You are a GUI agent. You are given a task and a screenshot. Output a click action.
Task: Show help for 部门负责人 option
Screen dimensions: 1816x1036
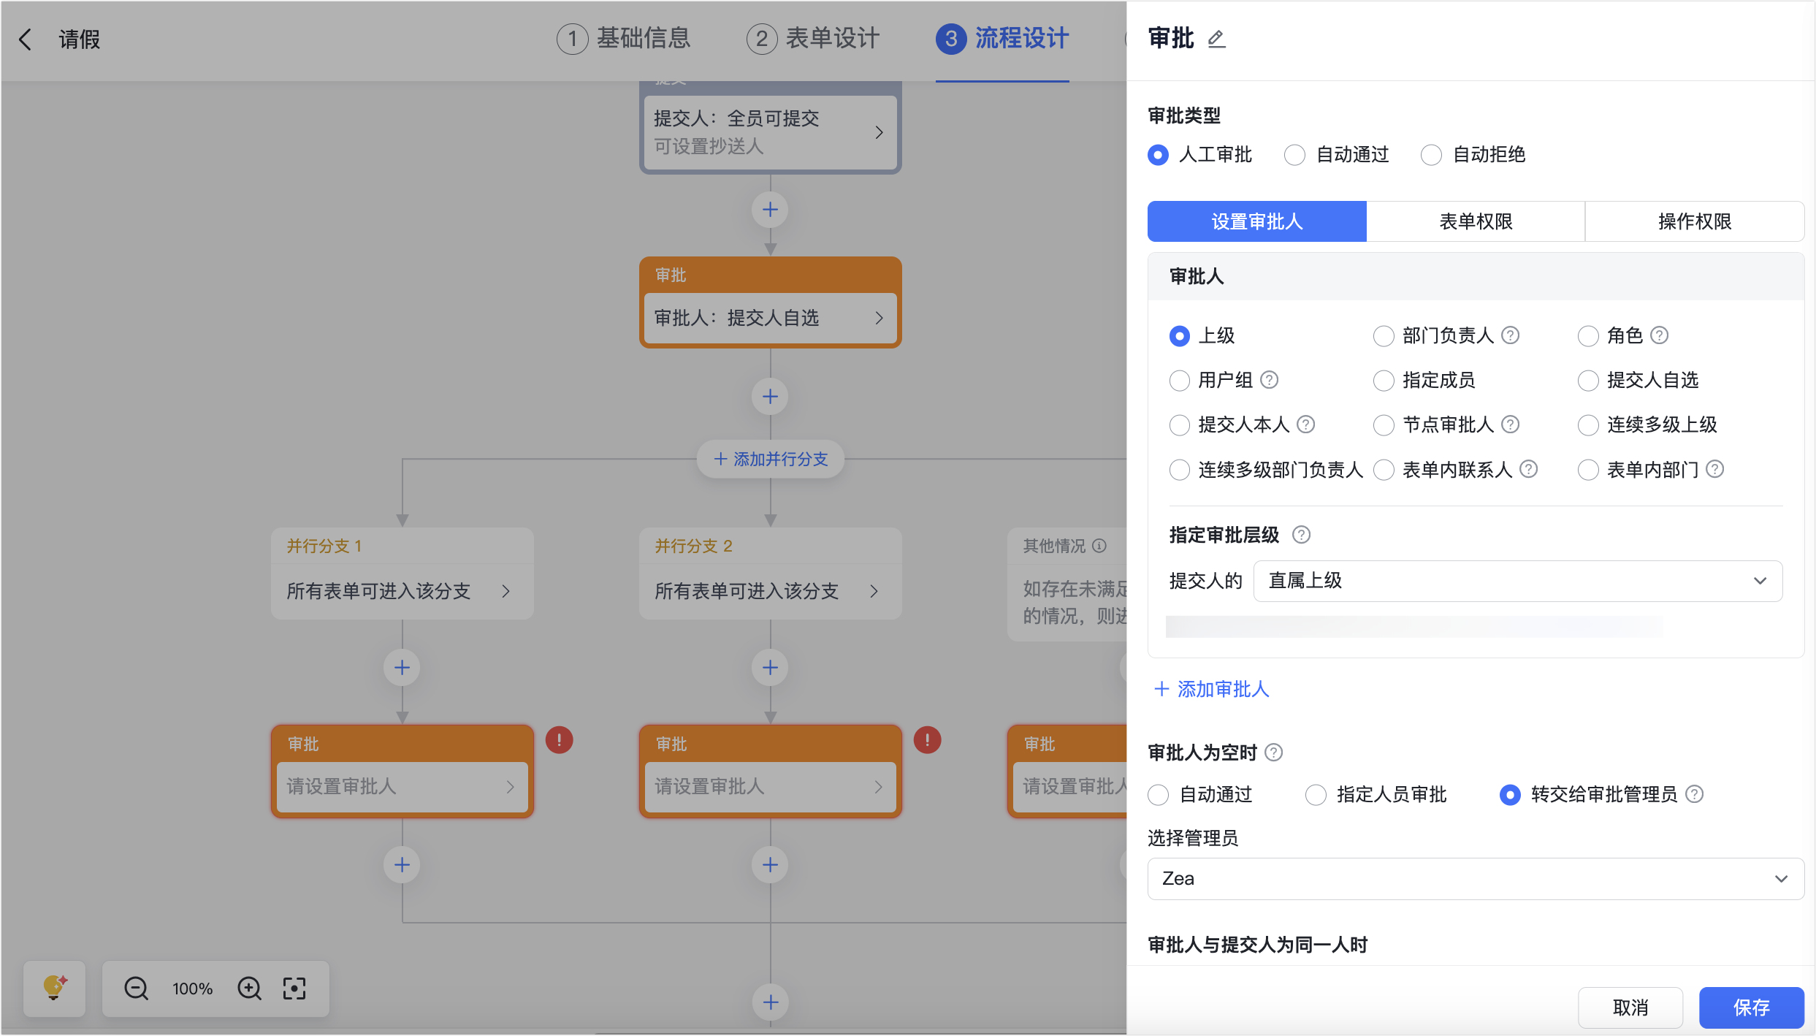(x=1511, y=335)
